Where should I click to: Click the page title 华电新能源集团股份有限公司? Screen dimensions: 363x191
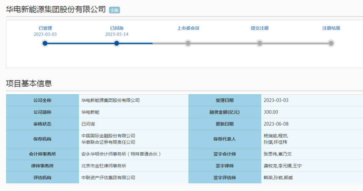(56, 9)
